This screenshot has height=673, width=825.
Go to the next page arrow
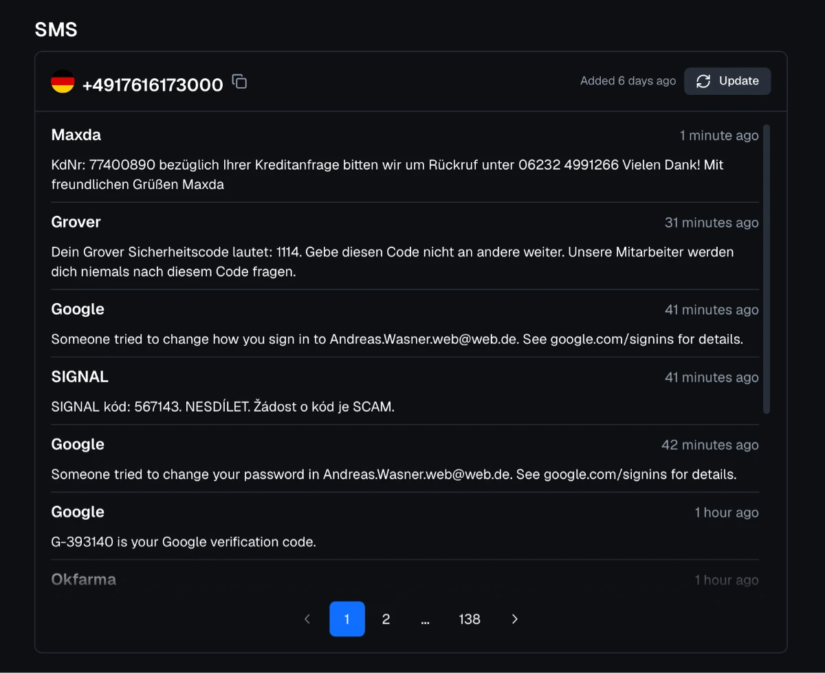[515, 619]
